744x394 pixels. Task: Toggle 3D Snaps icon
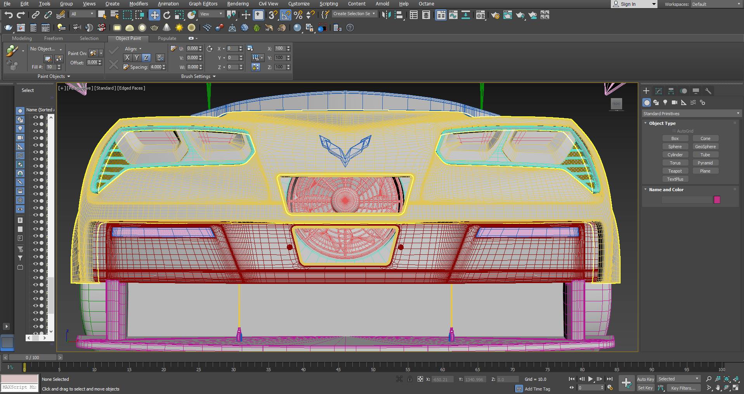click(273, 15)
